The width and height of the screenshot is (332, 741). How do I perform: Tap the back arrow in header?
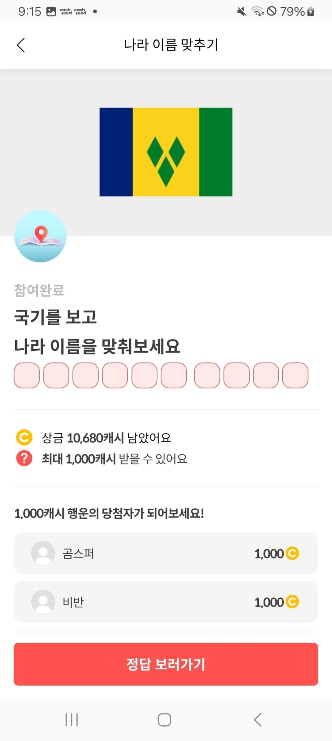point(21,45)
